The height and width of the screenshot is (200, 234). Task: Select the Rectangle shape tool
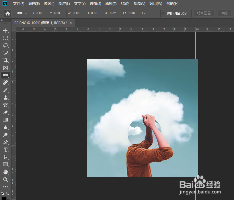5,164
